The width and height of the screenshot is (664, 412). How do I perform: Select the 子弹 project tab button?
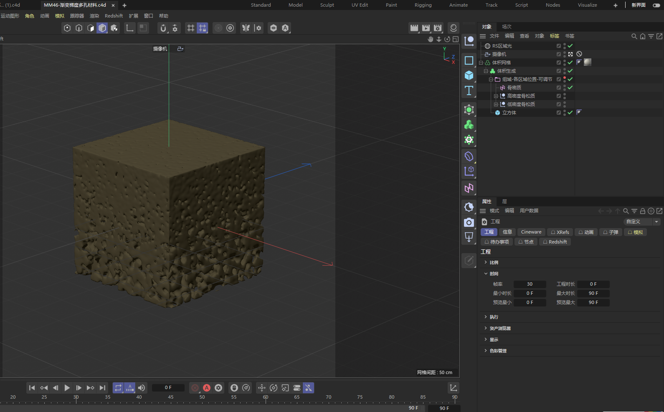point(611,232)
